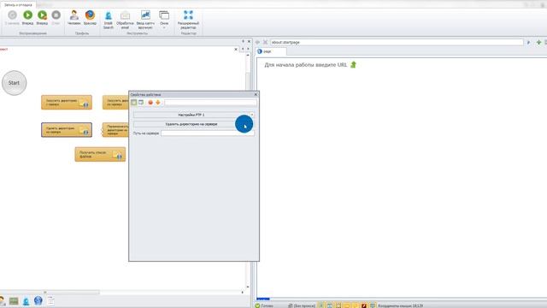Screen dimensions: 547x308
Task: Click the first green icon in action properties toolbar
Action: tap(134, 103)
